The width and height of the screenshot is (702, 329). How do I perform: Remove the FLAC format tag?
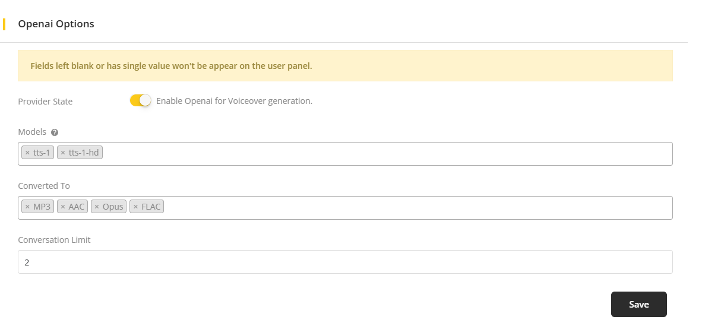point(135,207)
